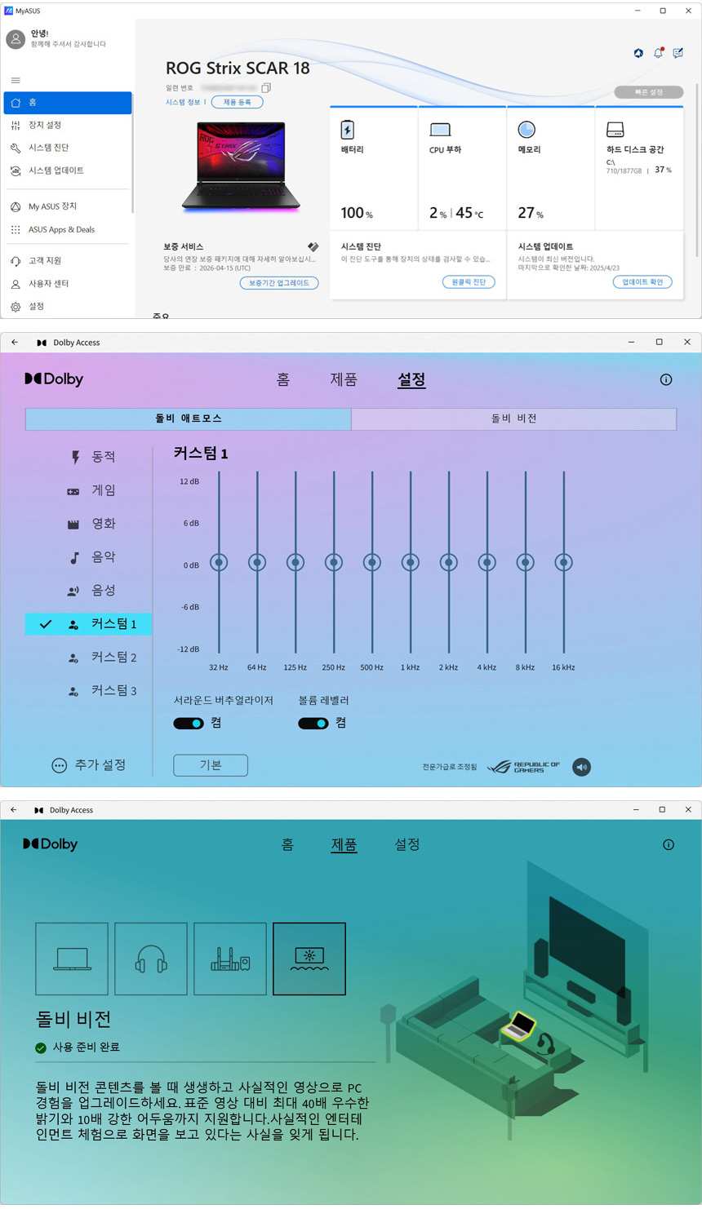Copy the serial number with copy icon
The width and height of the screenshot is (702, 1209).
(266, 88)
